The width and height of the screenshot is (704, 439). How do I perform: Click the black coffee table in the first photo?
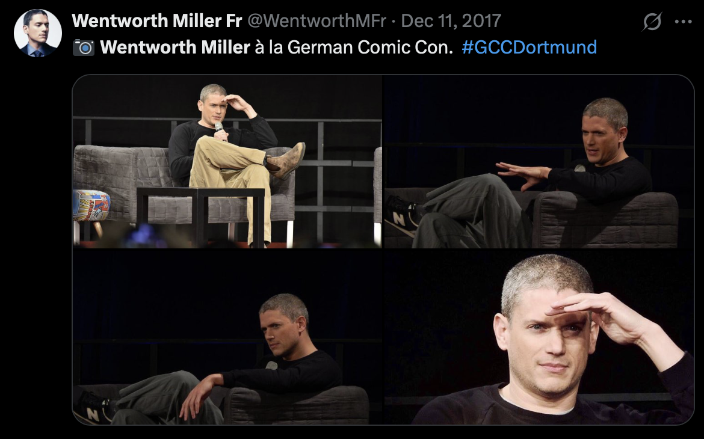201,215
